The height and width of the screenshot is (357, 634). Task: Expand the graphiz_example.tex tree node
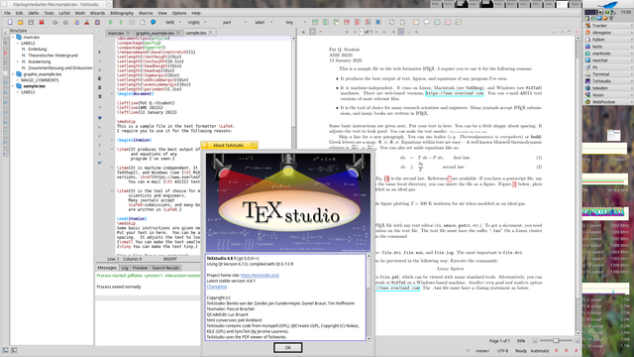13,74
